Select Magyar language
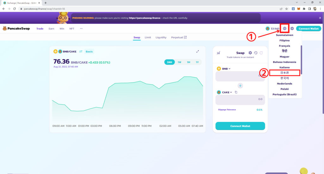 coord(284,57)
